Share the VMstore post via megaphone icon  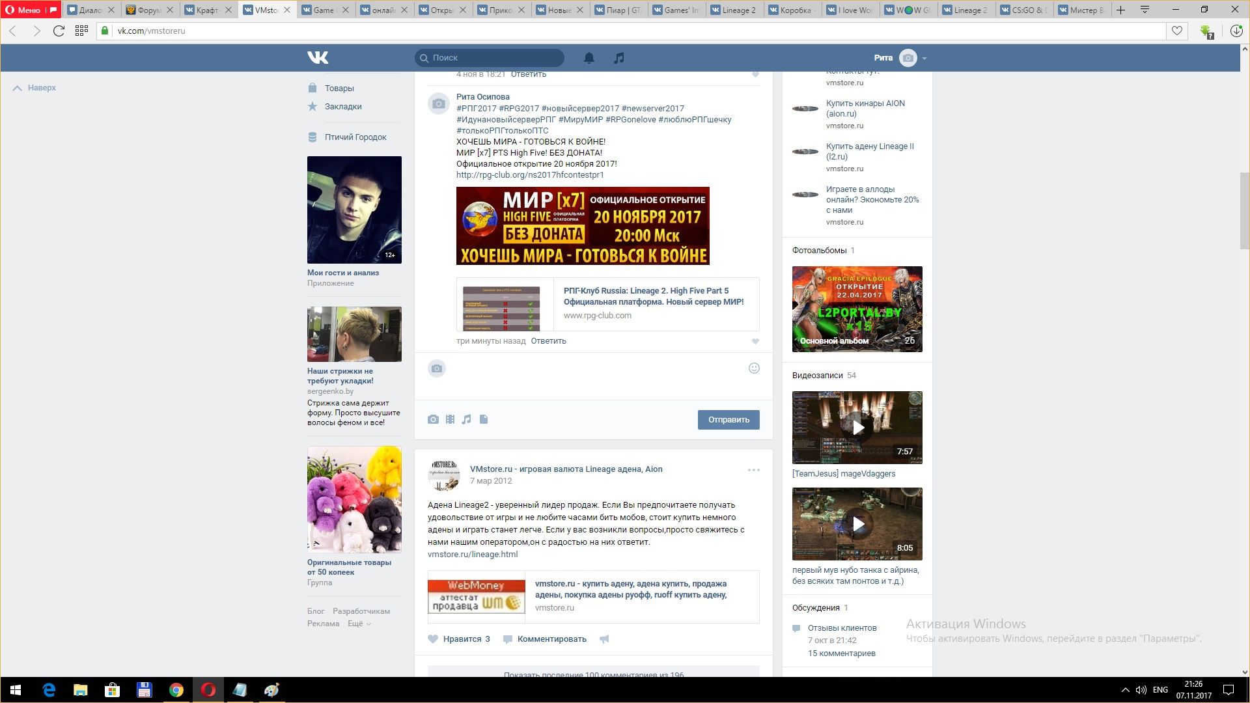point(604,639)
